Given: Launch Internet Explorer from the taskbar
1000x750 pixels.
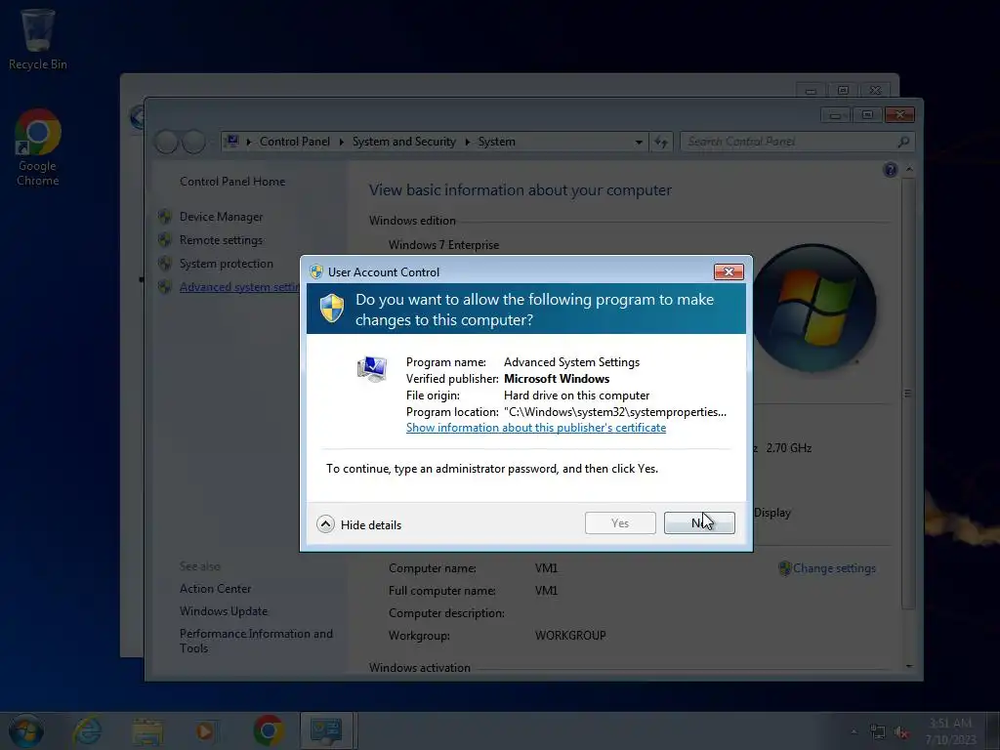Looking at the screenshot, I should tap(87, 730).
